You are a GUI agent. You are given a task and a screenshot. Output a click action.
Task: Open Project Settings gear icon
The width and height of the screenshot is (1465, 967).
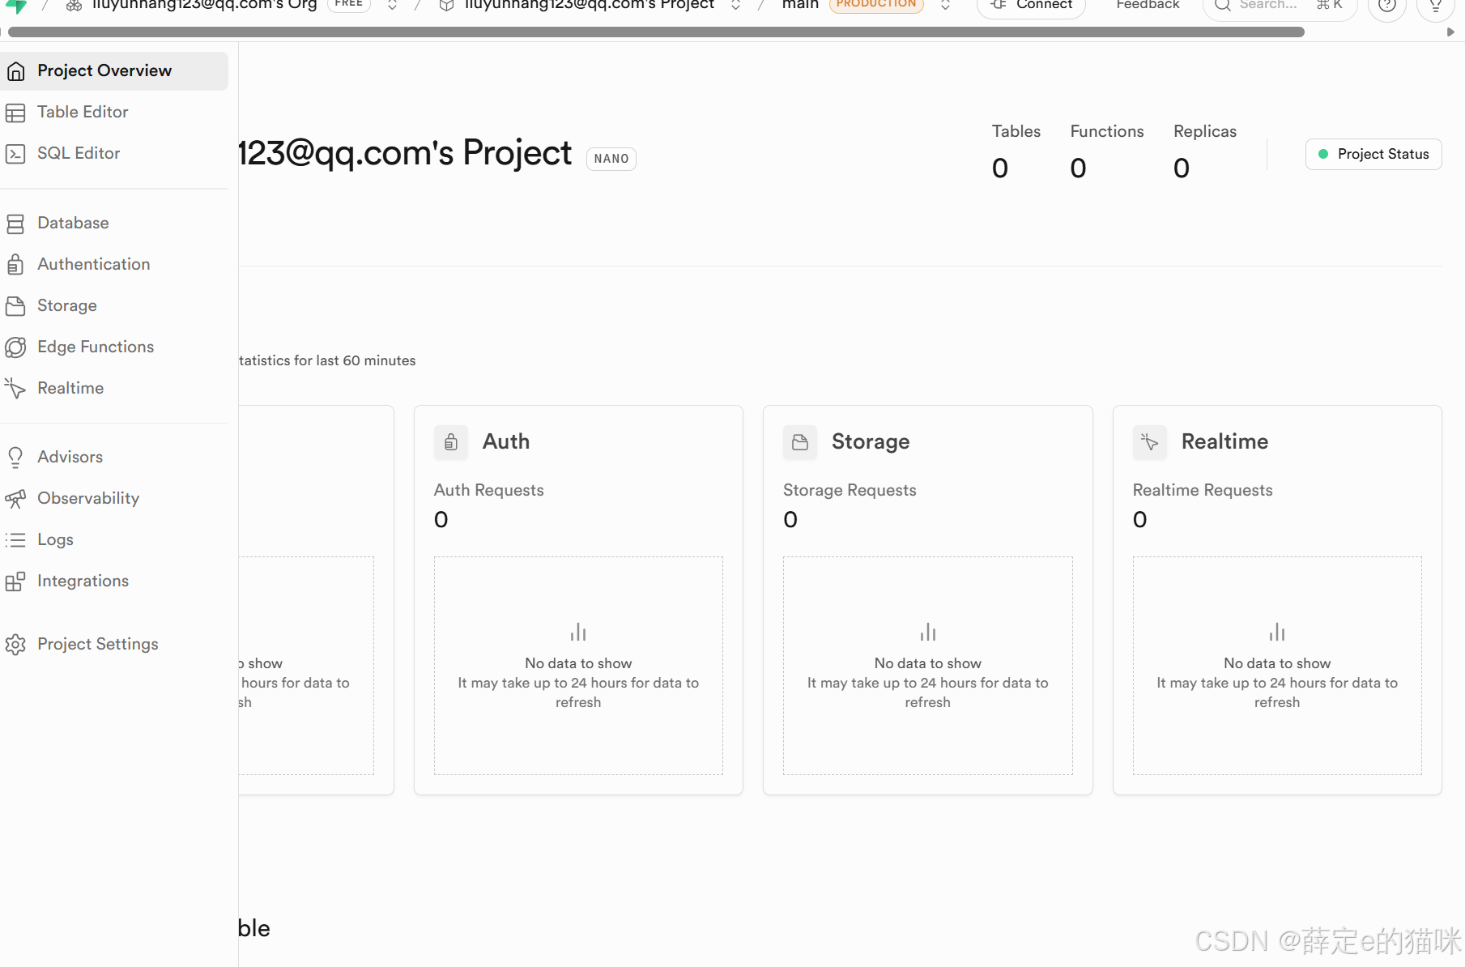tap(15, 645)
